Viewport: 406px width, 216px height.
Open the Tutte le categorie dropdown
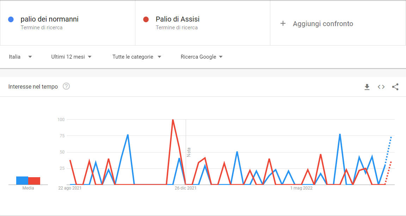coord(137,57)
